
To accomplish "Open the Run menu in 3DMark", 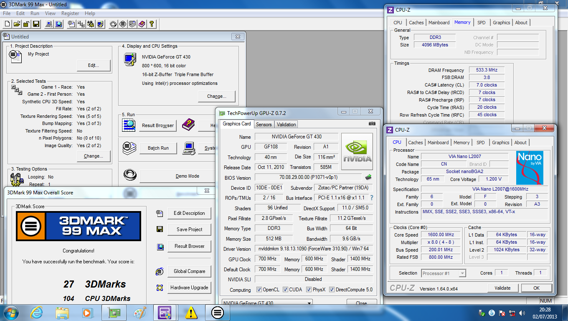I will [x=35, y=13].
